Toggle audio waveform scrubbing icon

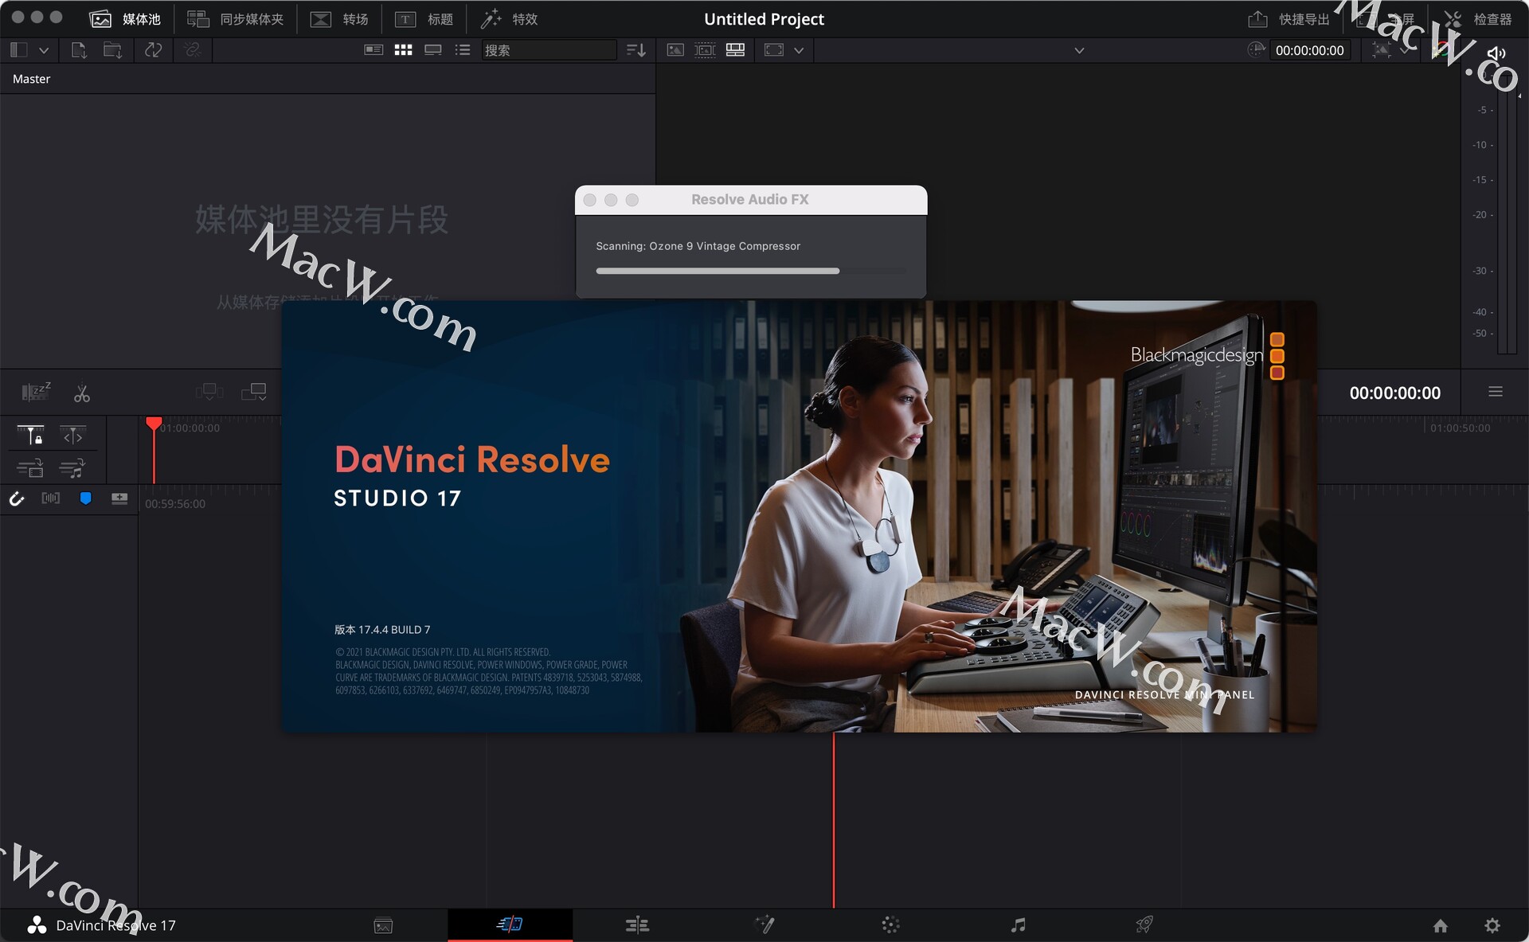(51, 498)
